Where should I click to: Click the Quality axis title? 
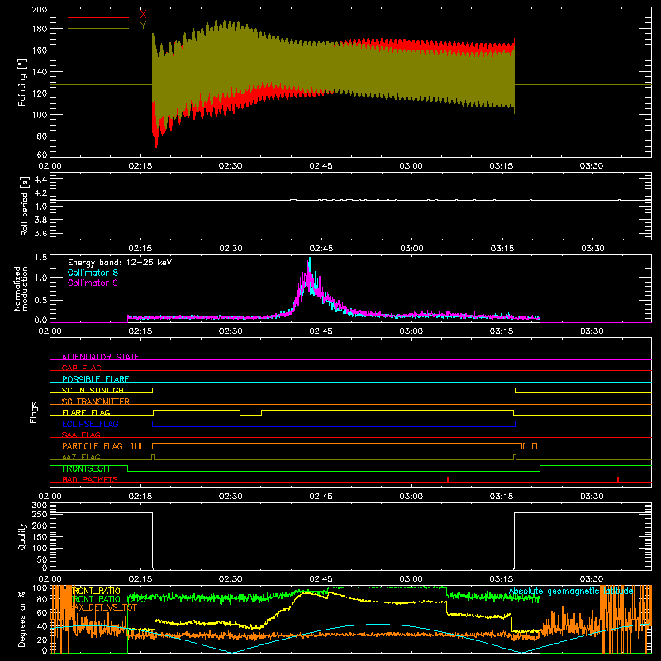tap(22, 536)
